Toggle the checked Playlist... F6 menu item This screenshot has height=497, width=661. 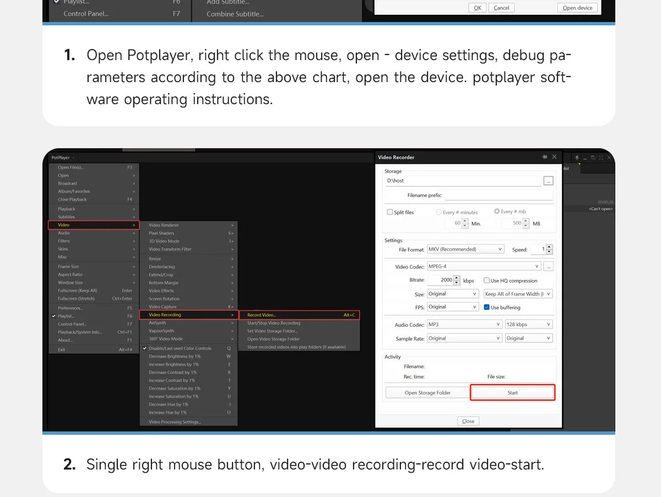tap(94, 316)
